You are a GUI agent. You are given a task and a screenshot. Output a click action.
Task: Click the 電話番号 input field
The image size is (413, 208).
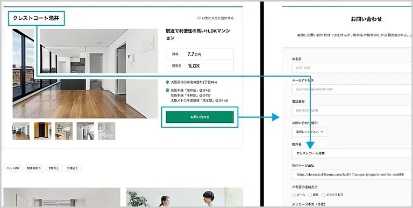(352, 110)
